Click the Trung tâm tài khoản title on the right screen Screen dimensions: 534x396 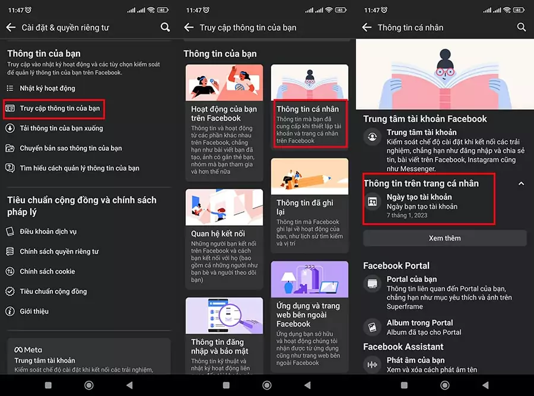coord(422,132)
